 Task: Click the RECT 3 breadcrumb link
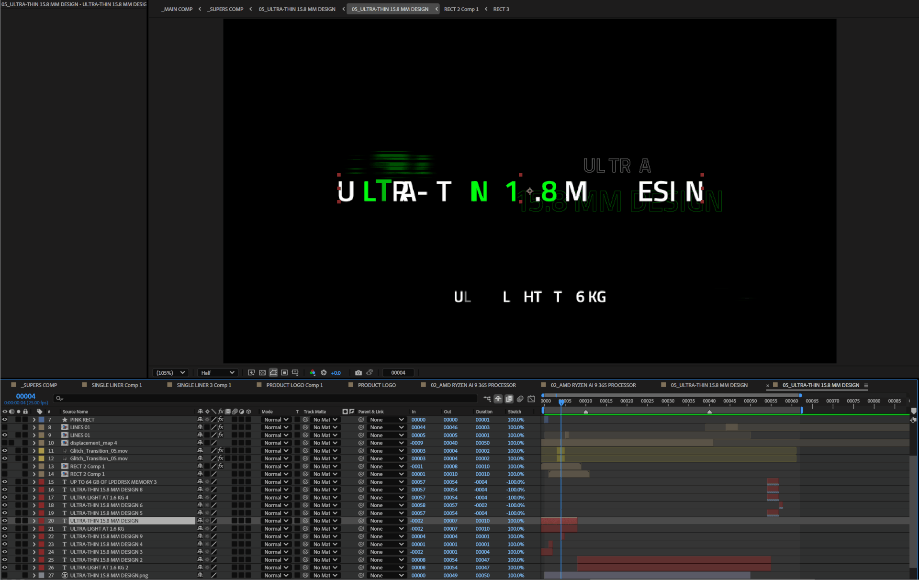(x=501, y=9)
